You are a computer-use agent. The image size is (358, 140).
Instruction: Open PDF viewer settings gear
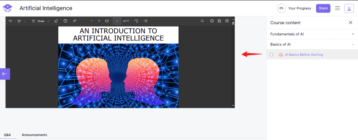227,21
